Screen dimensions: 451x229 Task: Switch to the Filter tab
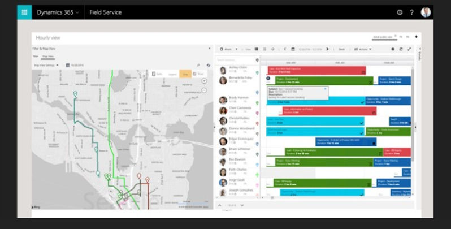coord(35,57)
